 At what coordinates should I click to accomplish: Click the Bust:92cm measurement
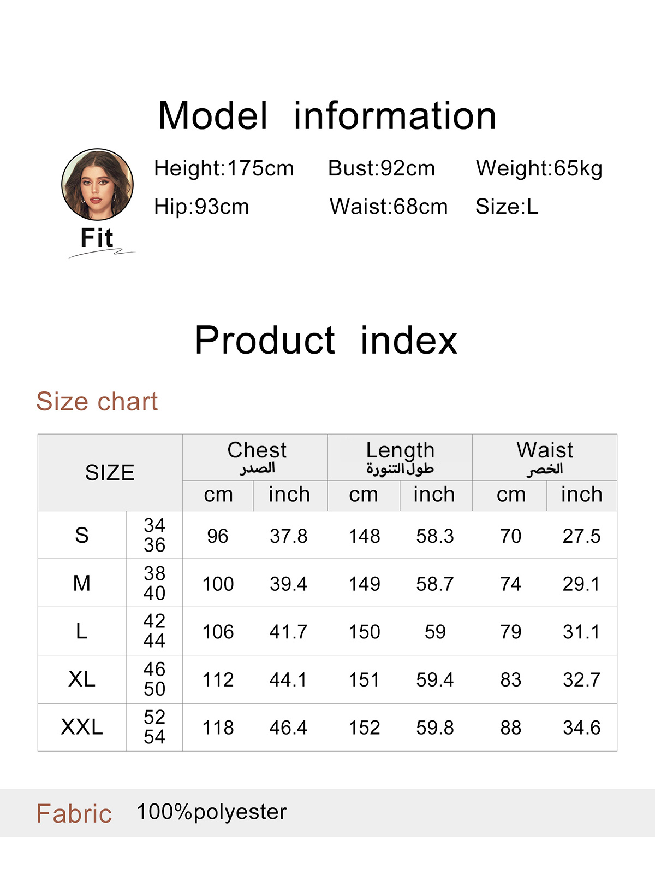coord(382,168)
